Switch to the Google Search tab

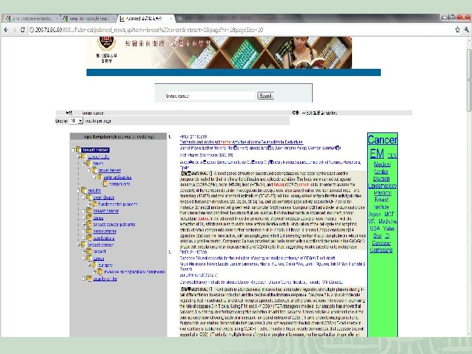tap(88, 18)
